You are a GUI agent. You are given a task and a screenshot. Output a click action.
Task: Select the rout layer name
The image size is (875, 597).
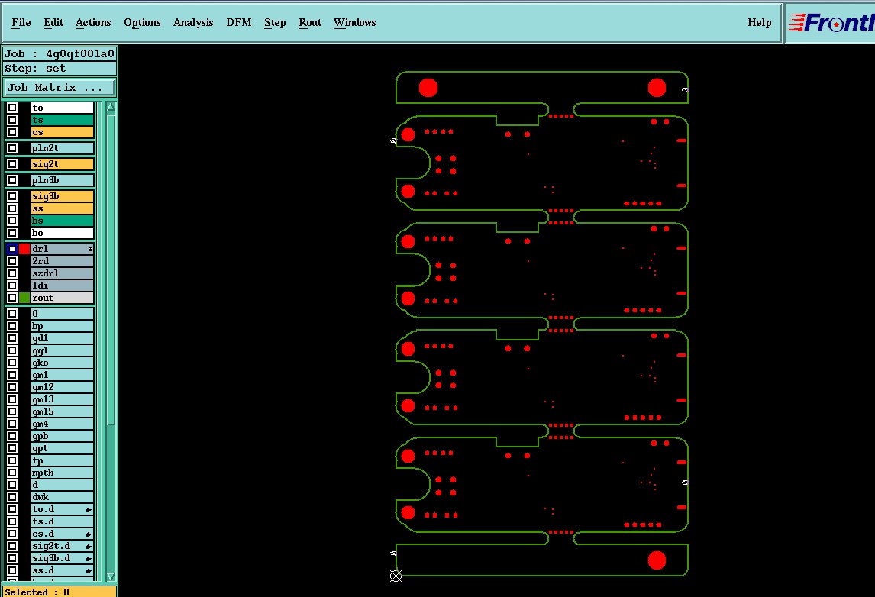pyautogui.click(x=62, y=298)
